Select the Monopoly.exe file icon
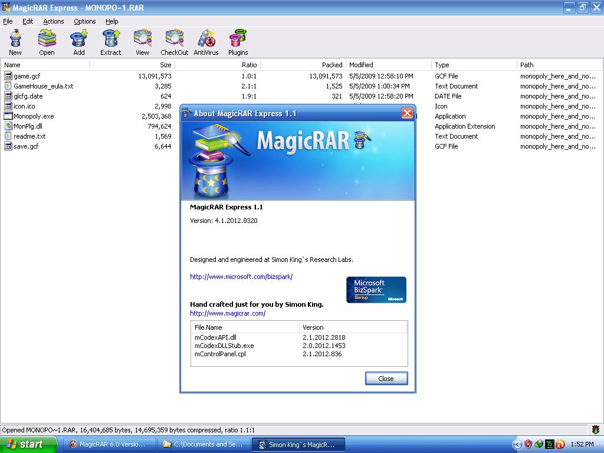The image size is (604, 453). coord(8,116)
